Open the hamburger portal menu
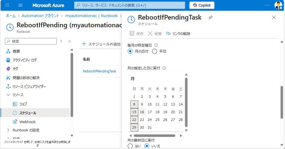 click(x=21, y=5)
